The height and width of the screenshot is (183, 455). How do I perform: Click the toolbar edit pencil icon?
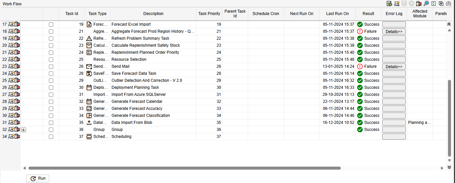pos(397,3)
